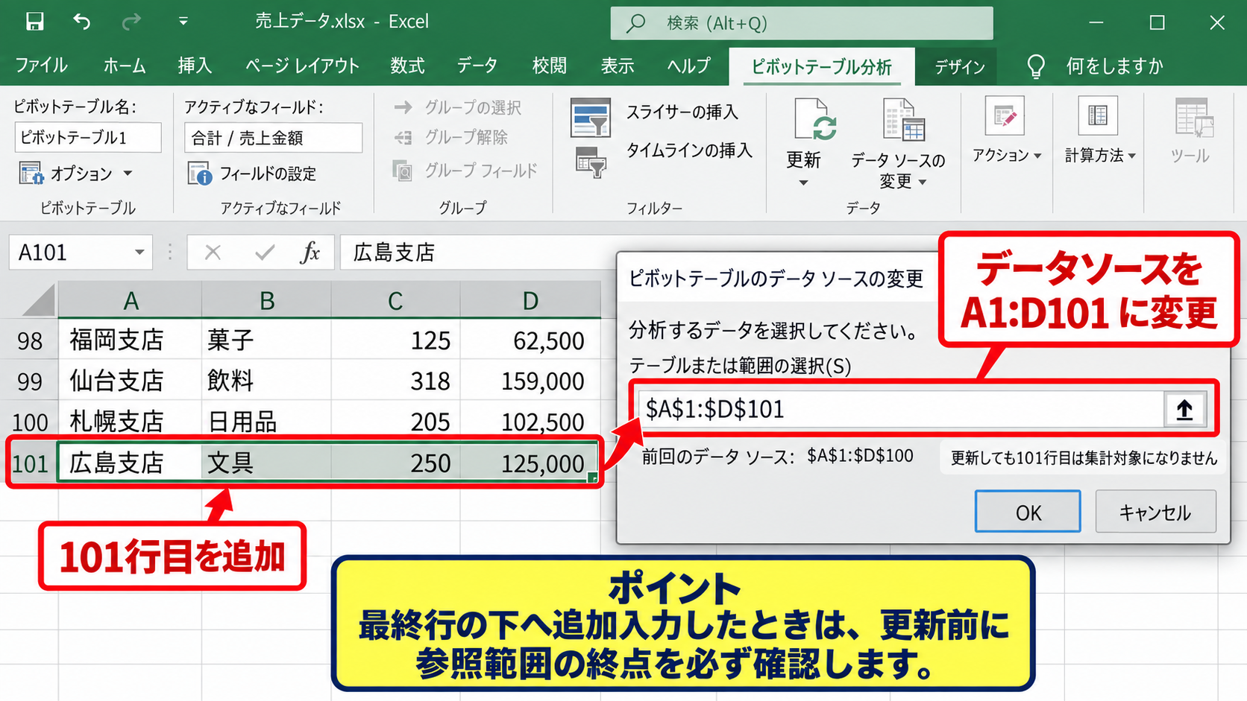This screenshot has height=701, width=1247.
Task: Click the Select All corner triangle
Action: [x=38, y=302]
